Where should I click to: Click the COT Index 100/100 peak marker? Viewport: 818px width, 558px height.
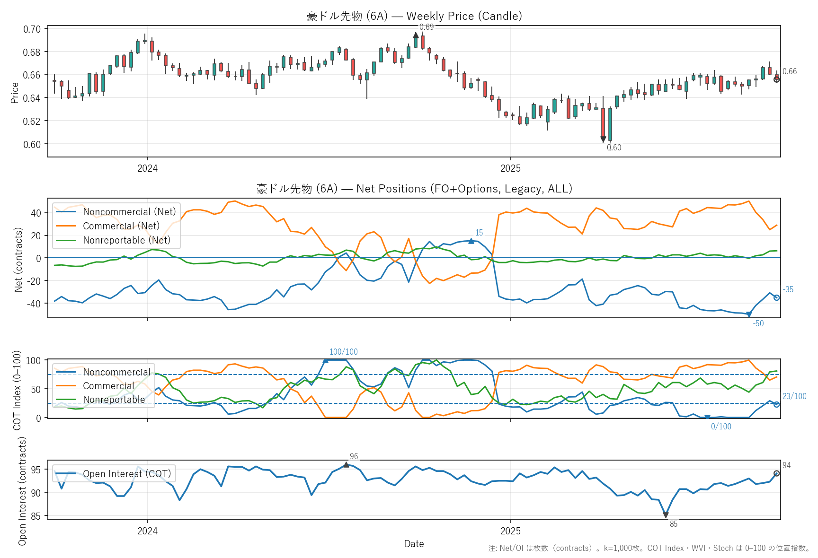(325, 360)
